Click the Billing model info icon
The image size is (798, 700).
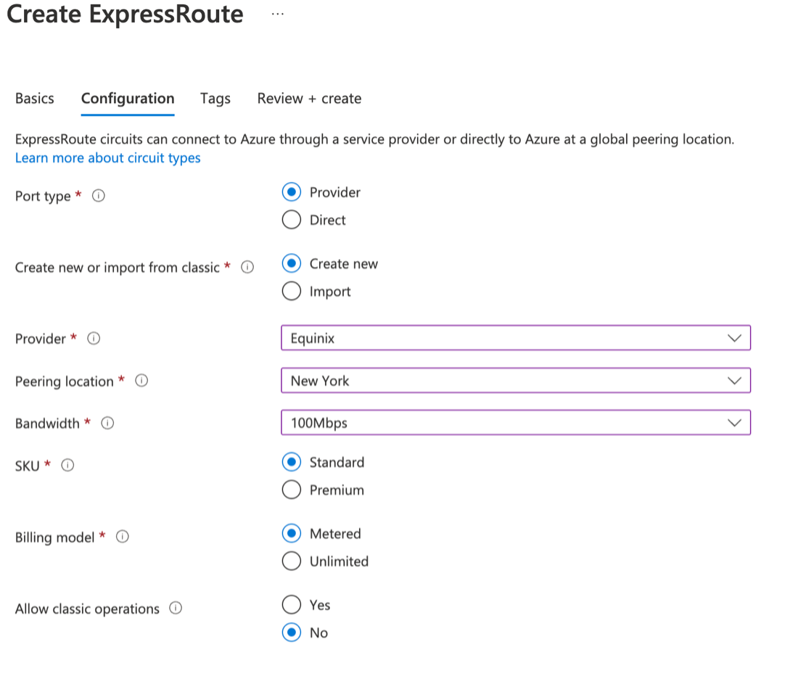pos(123,537)
